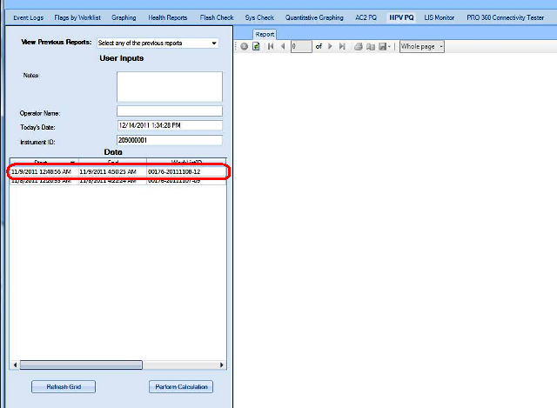Click in the Notes text box
This screenshot has width=557, height=408.
[170, 87]
